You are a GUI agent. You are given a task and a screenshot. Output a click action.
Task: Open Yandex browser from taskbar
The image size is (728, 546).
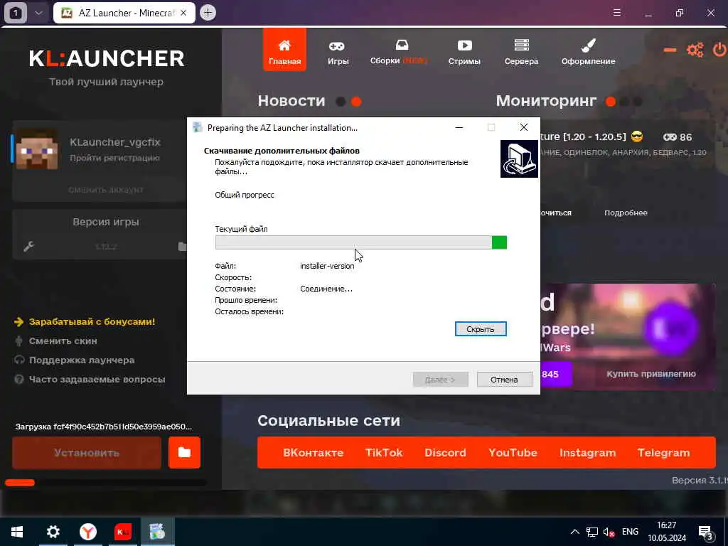[x=87, y=532]
